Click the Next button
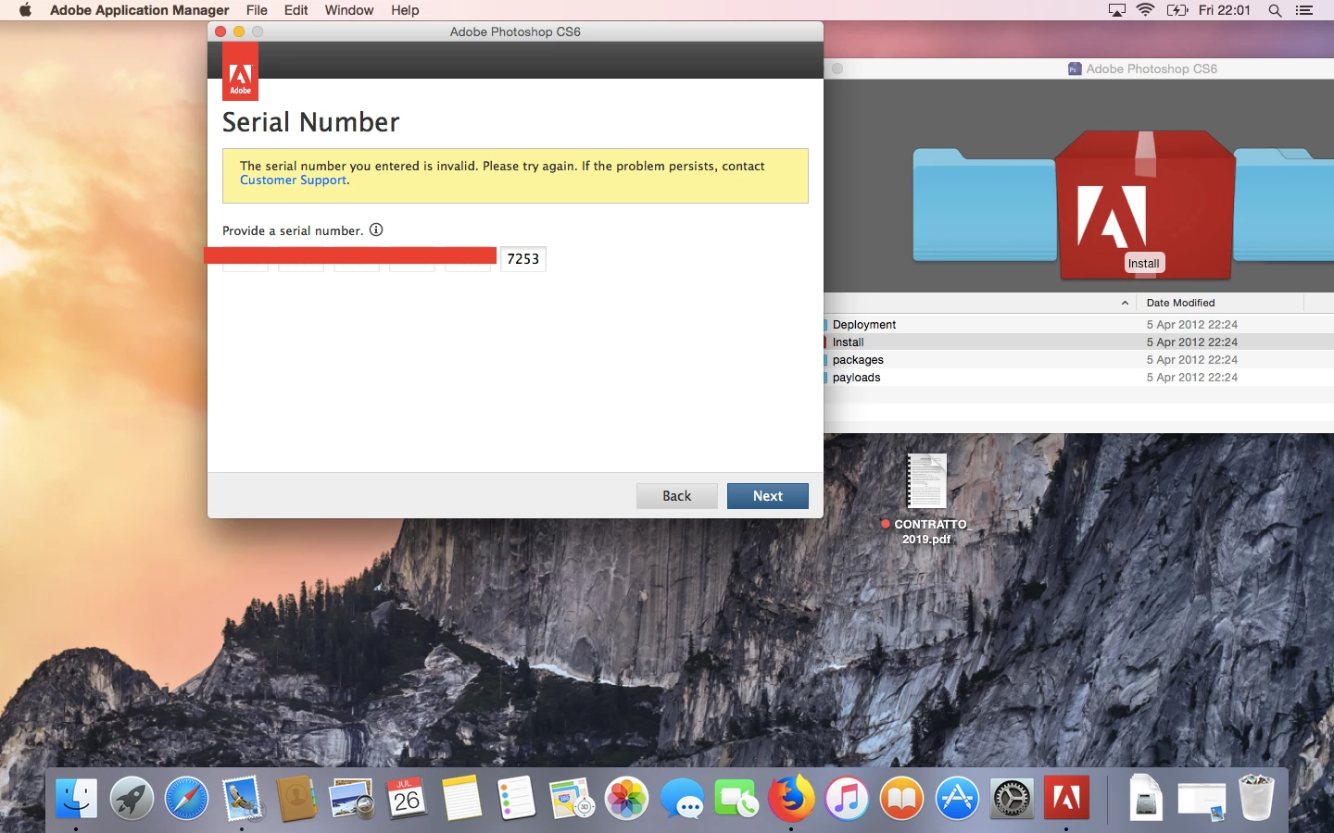 pos(768,496)
